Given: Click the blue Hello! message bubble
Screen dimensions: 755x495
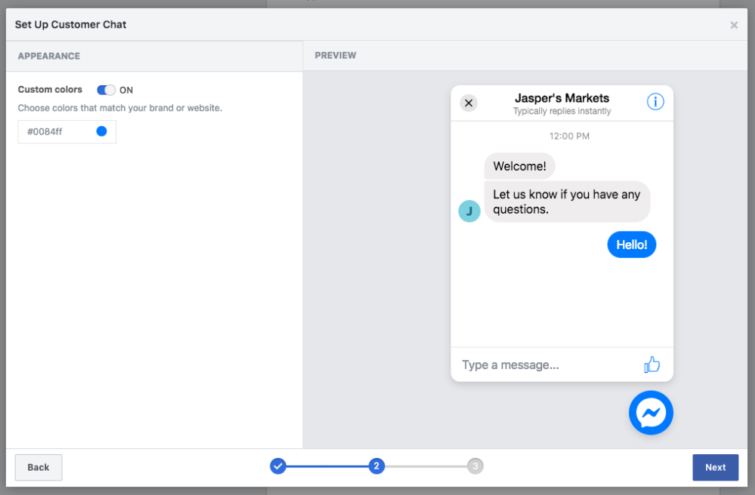Looking at the screenshot, I should point(632,244).
